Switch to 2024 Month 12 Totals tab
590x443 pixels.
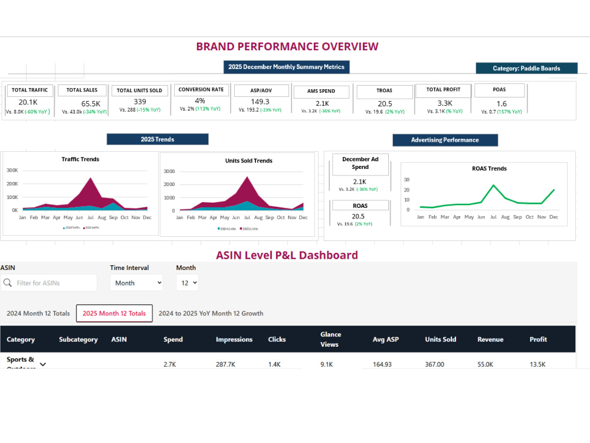coord(38,314)
